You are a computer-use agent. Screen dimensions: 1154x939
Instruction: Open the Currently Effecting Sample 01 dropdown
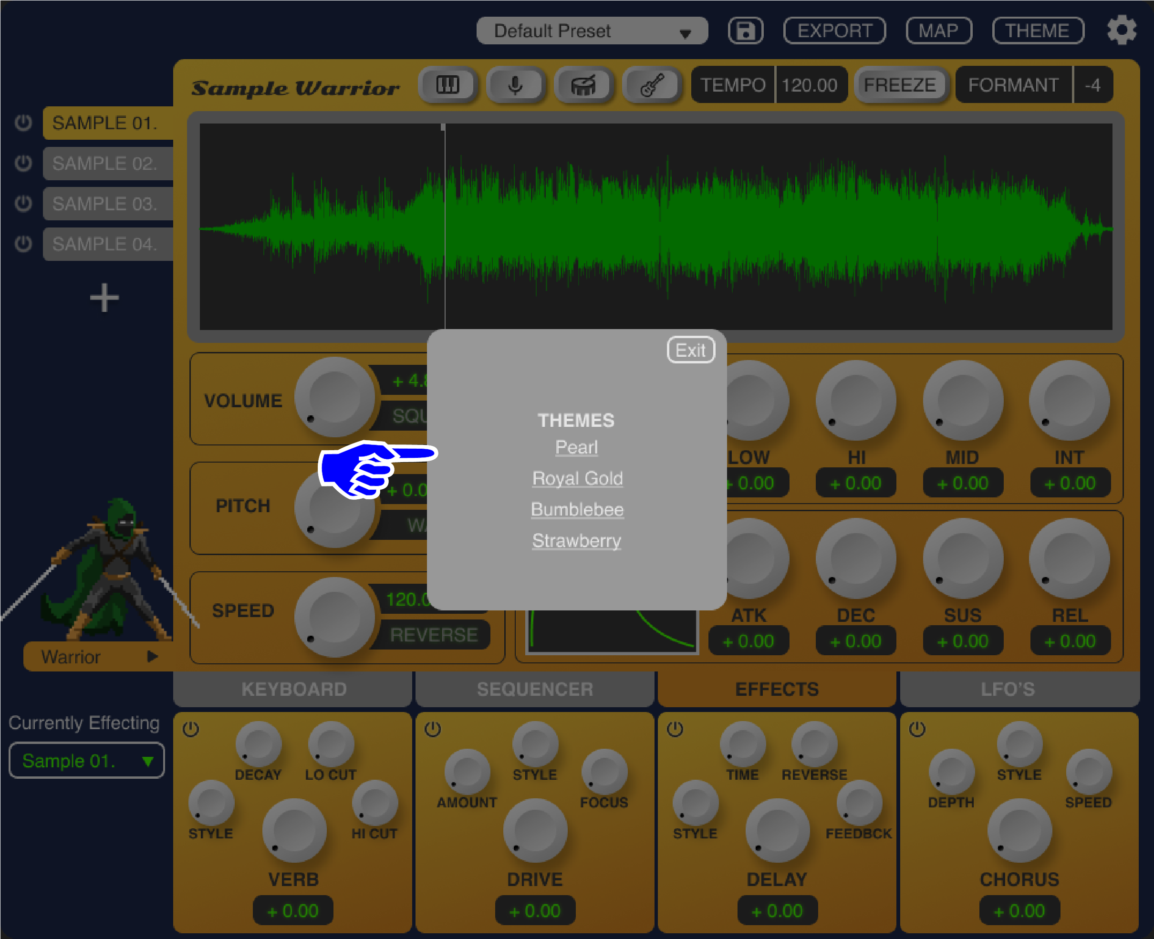click(86, 761)
